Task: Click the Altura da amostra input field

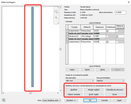Action: pyautogui.click(x=121, y=13)
